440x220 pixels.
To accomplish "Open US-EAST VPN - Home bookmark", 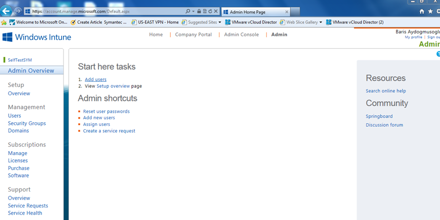I will [x=155, y=22].
